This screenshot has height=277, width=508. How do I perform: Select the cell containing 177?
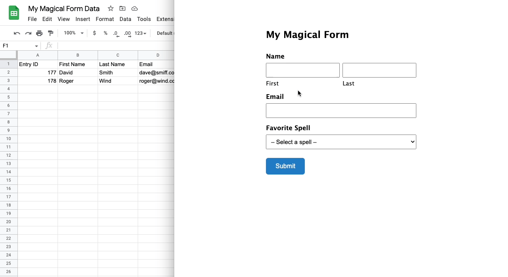pyautogui.click(x=38, y=72)
